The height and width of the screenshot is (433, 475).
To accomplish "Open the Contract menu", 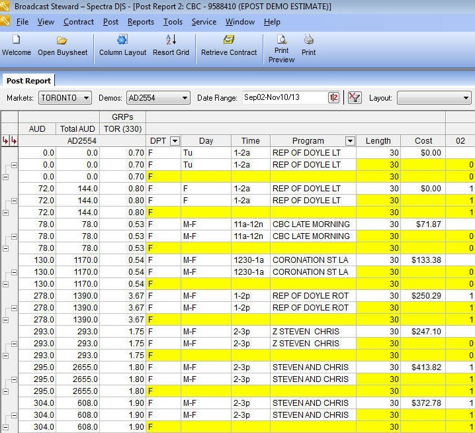I will pyautogui.click(x=79, y=22).
